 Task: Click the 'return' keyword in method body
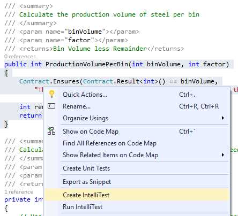coord(31,115)
